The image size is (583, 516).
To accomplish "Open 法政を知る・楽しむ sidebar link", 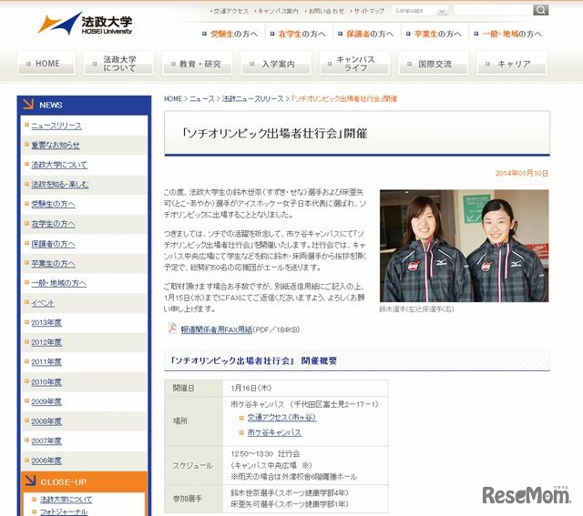I will (60, 184).
